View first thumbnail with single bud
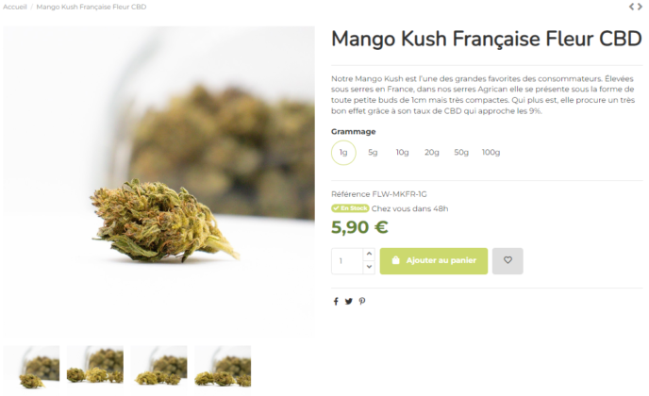Screen dimensions: 649x396 [31, 368]
